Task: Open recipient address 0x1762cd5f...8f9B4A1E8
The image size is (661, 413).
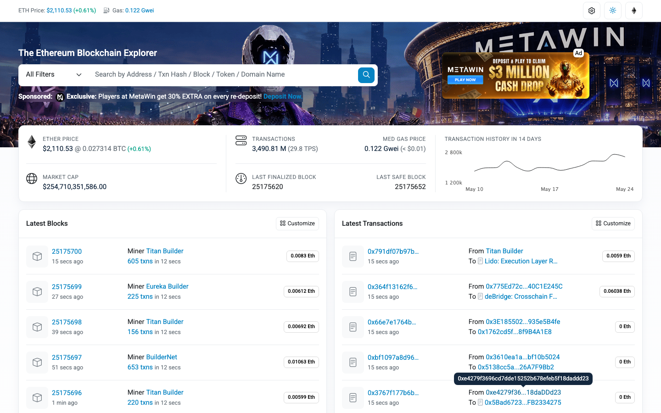Action: coord(515,332)
